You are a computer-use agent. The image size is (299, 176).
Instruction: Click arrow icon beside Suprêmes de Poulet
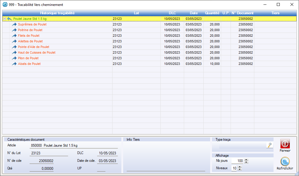(x=14, y=24)
